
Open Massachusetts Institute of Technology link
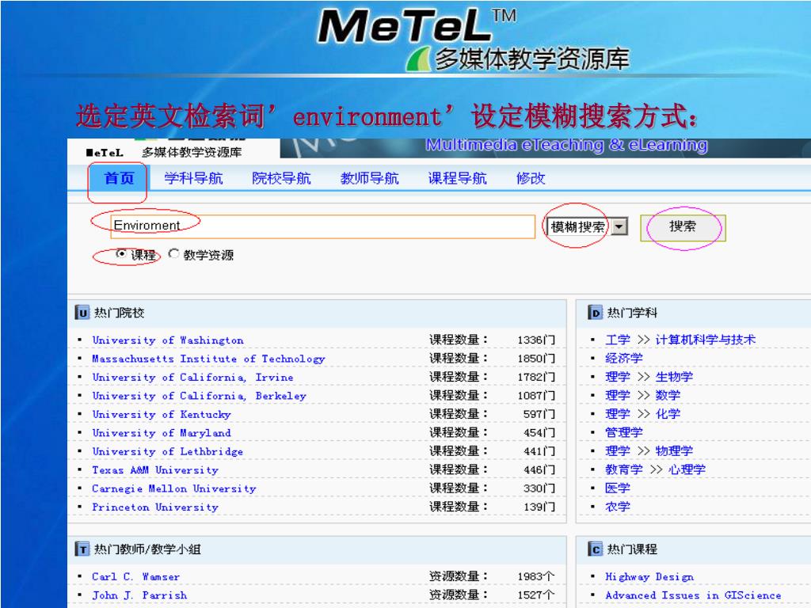(208, 359)
